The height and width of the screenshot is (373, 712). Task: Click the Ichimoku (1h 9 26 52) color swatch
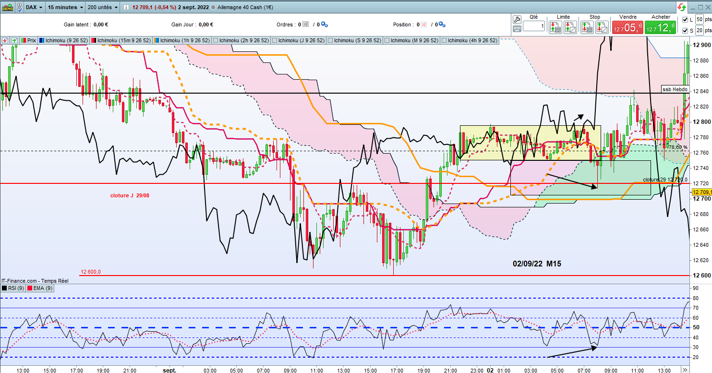click(156, 40)
